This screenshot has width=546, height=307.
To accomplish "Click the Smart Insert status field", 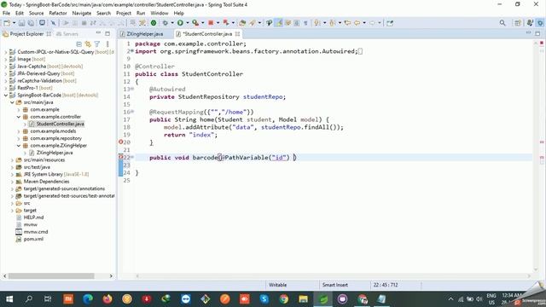I will (x=335, y=285).
